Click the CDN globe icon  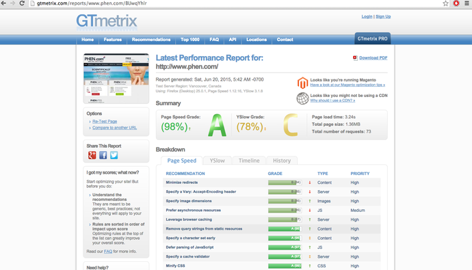point(302,98)
